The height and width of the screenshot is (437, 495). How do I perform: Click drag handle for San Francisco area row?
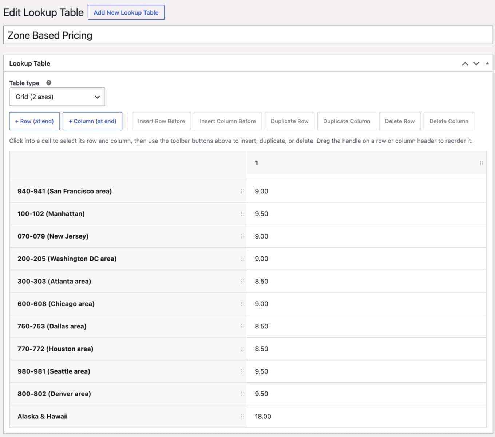click(x=242, y=191)
